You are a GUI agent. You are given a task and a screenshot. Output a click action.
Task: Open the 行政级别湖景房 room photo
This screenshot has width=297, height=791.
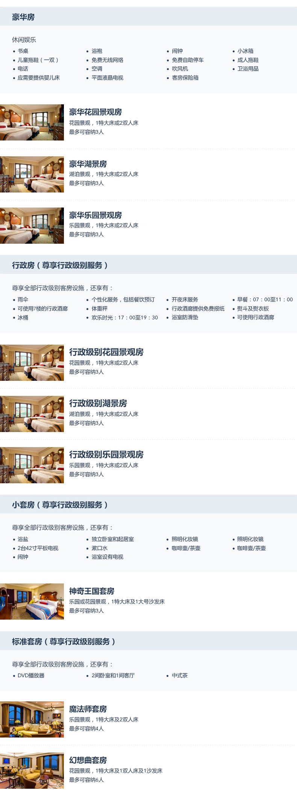point(32,414)
